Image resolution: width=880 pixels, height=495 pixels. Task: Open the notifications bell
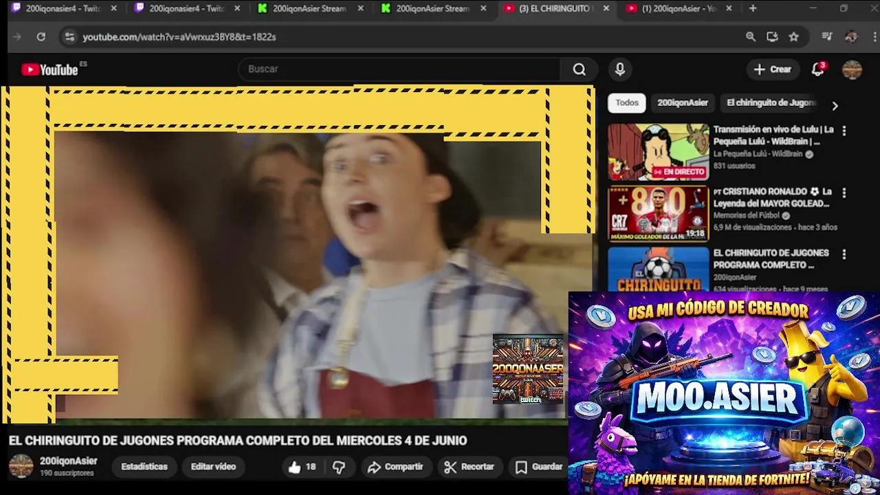[x=817, y=69]
